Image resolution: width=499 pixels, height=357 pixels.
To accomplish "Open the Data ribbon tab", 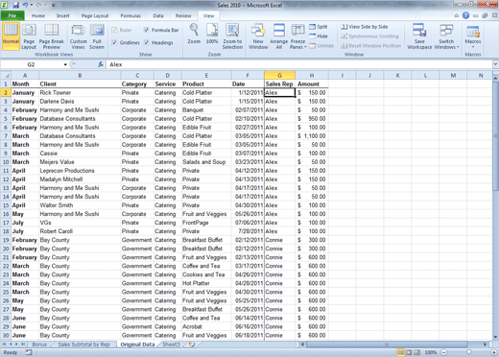I will pos(158,15).
